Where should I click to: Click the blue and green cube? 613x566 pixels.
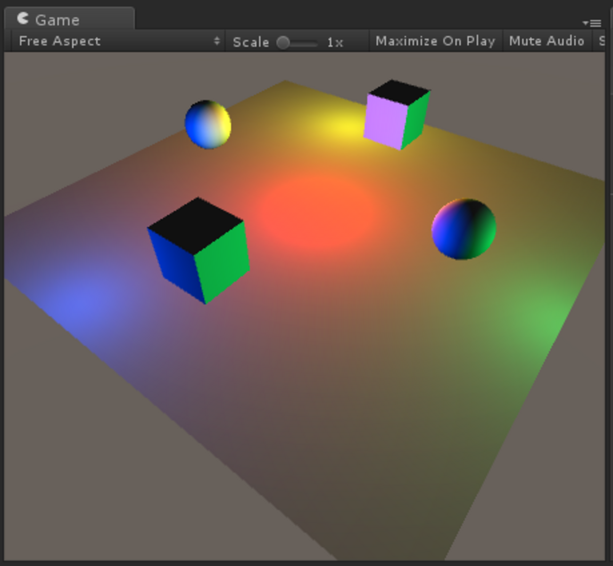(199, 250)
